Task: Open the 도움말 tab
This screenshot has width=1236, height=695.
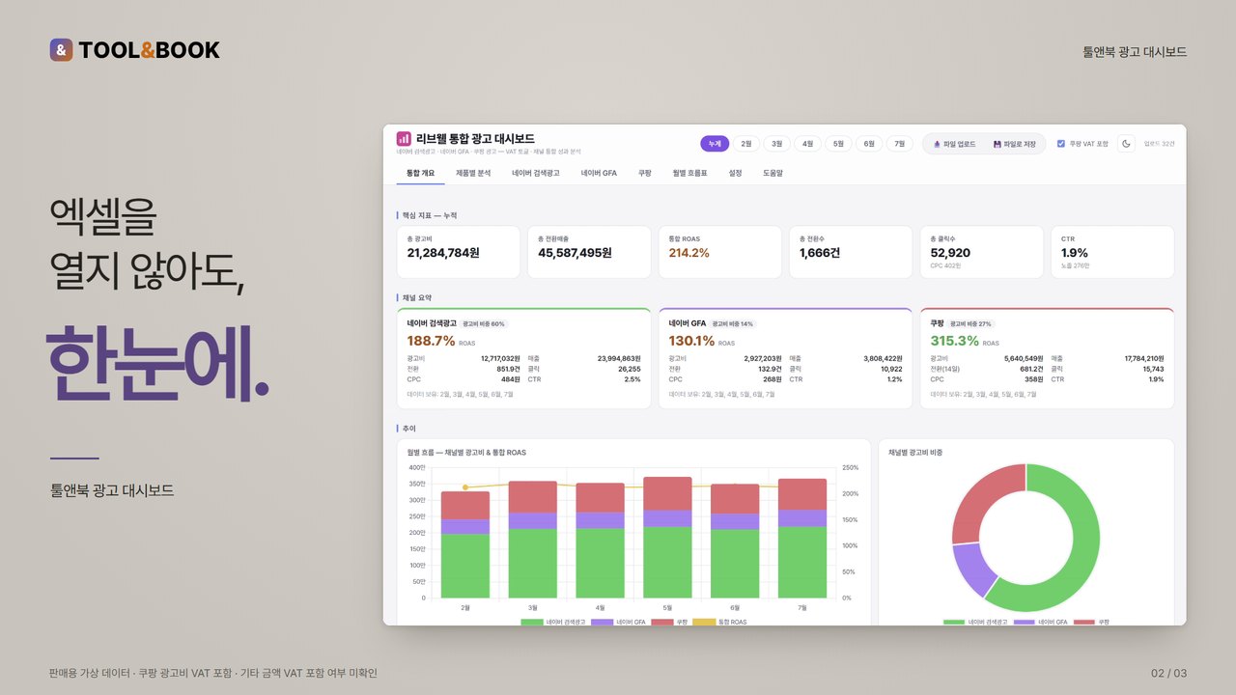Action: click(x=772, y=174)
